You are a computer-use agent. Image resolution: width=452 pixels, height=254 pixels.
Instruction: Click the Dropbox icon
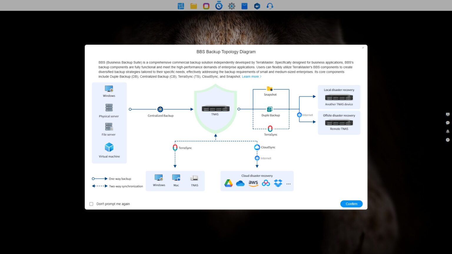pyautogui.click(x=278, y=183)
